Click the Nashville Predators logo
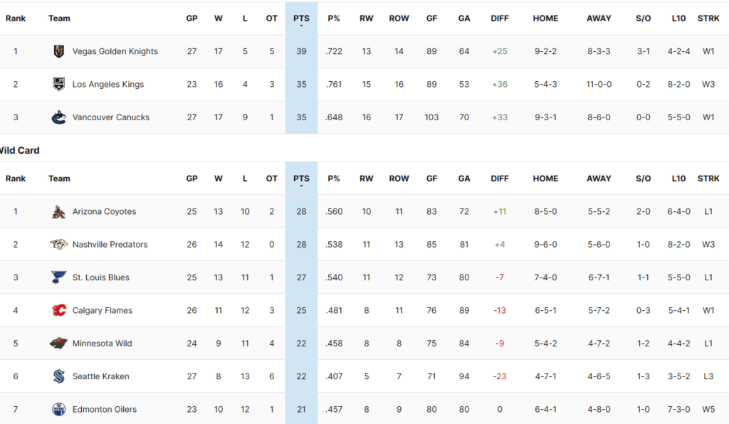Screen dimensions: 729x424 (x=58, y=244)
